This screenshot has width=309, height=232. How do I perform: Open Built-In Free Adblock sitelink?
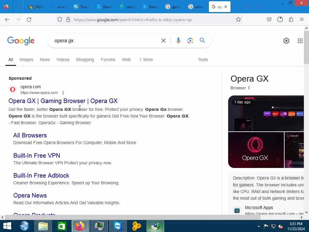coord(41,176)
